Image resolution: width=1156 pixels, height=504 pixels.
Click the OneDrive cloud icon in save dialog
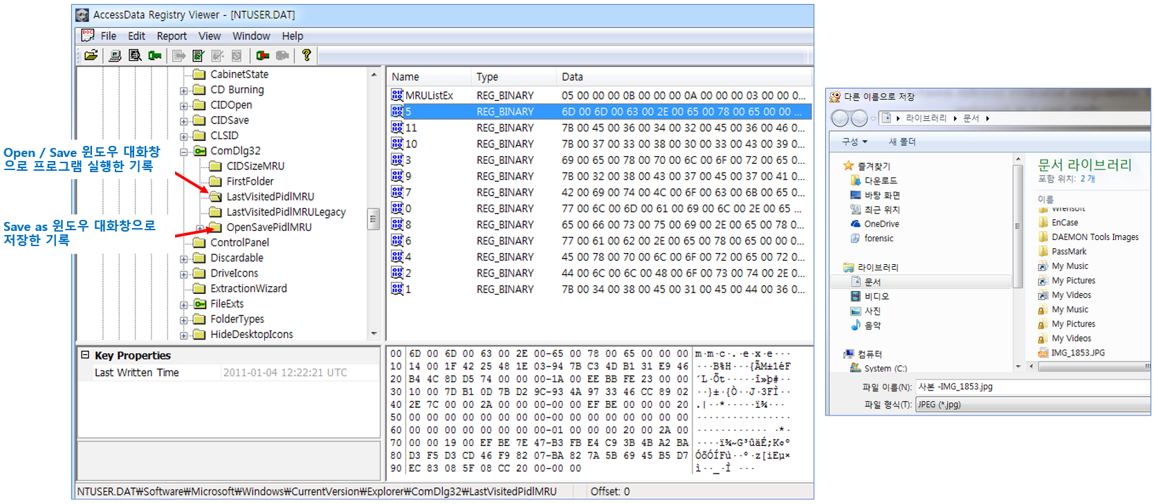855,224
